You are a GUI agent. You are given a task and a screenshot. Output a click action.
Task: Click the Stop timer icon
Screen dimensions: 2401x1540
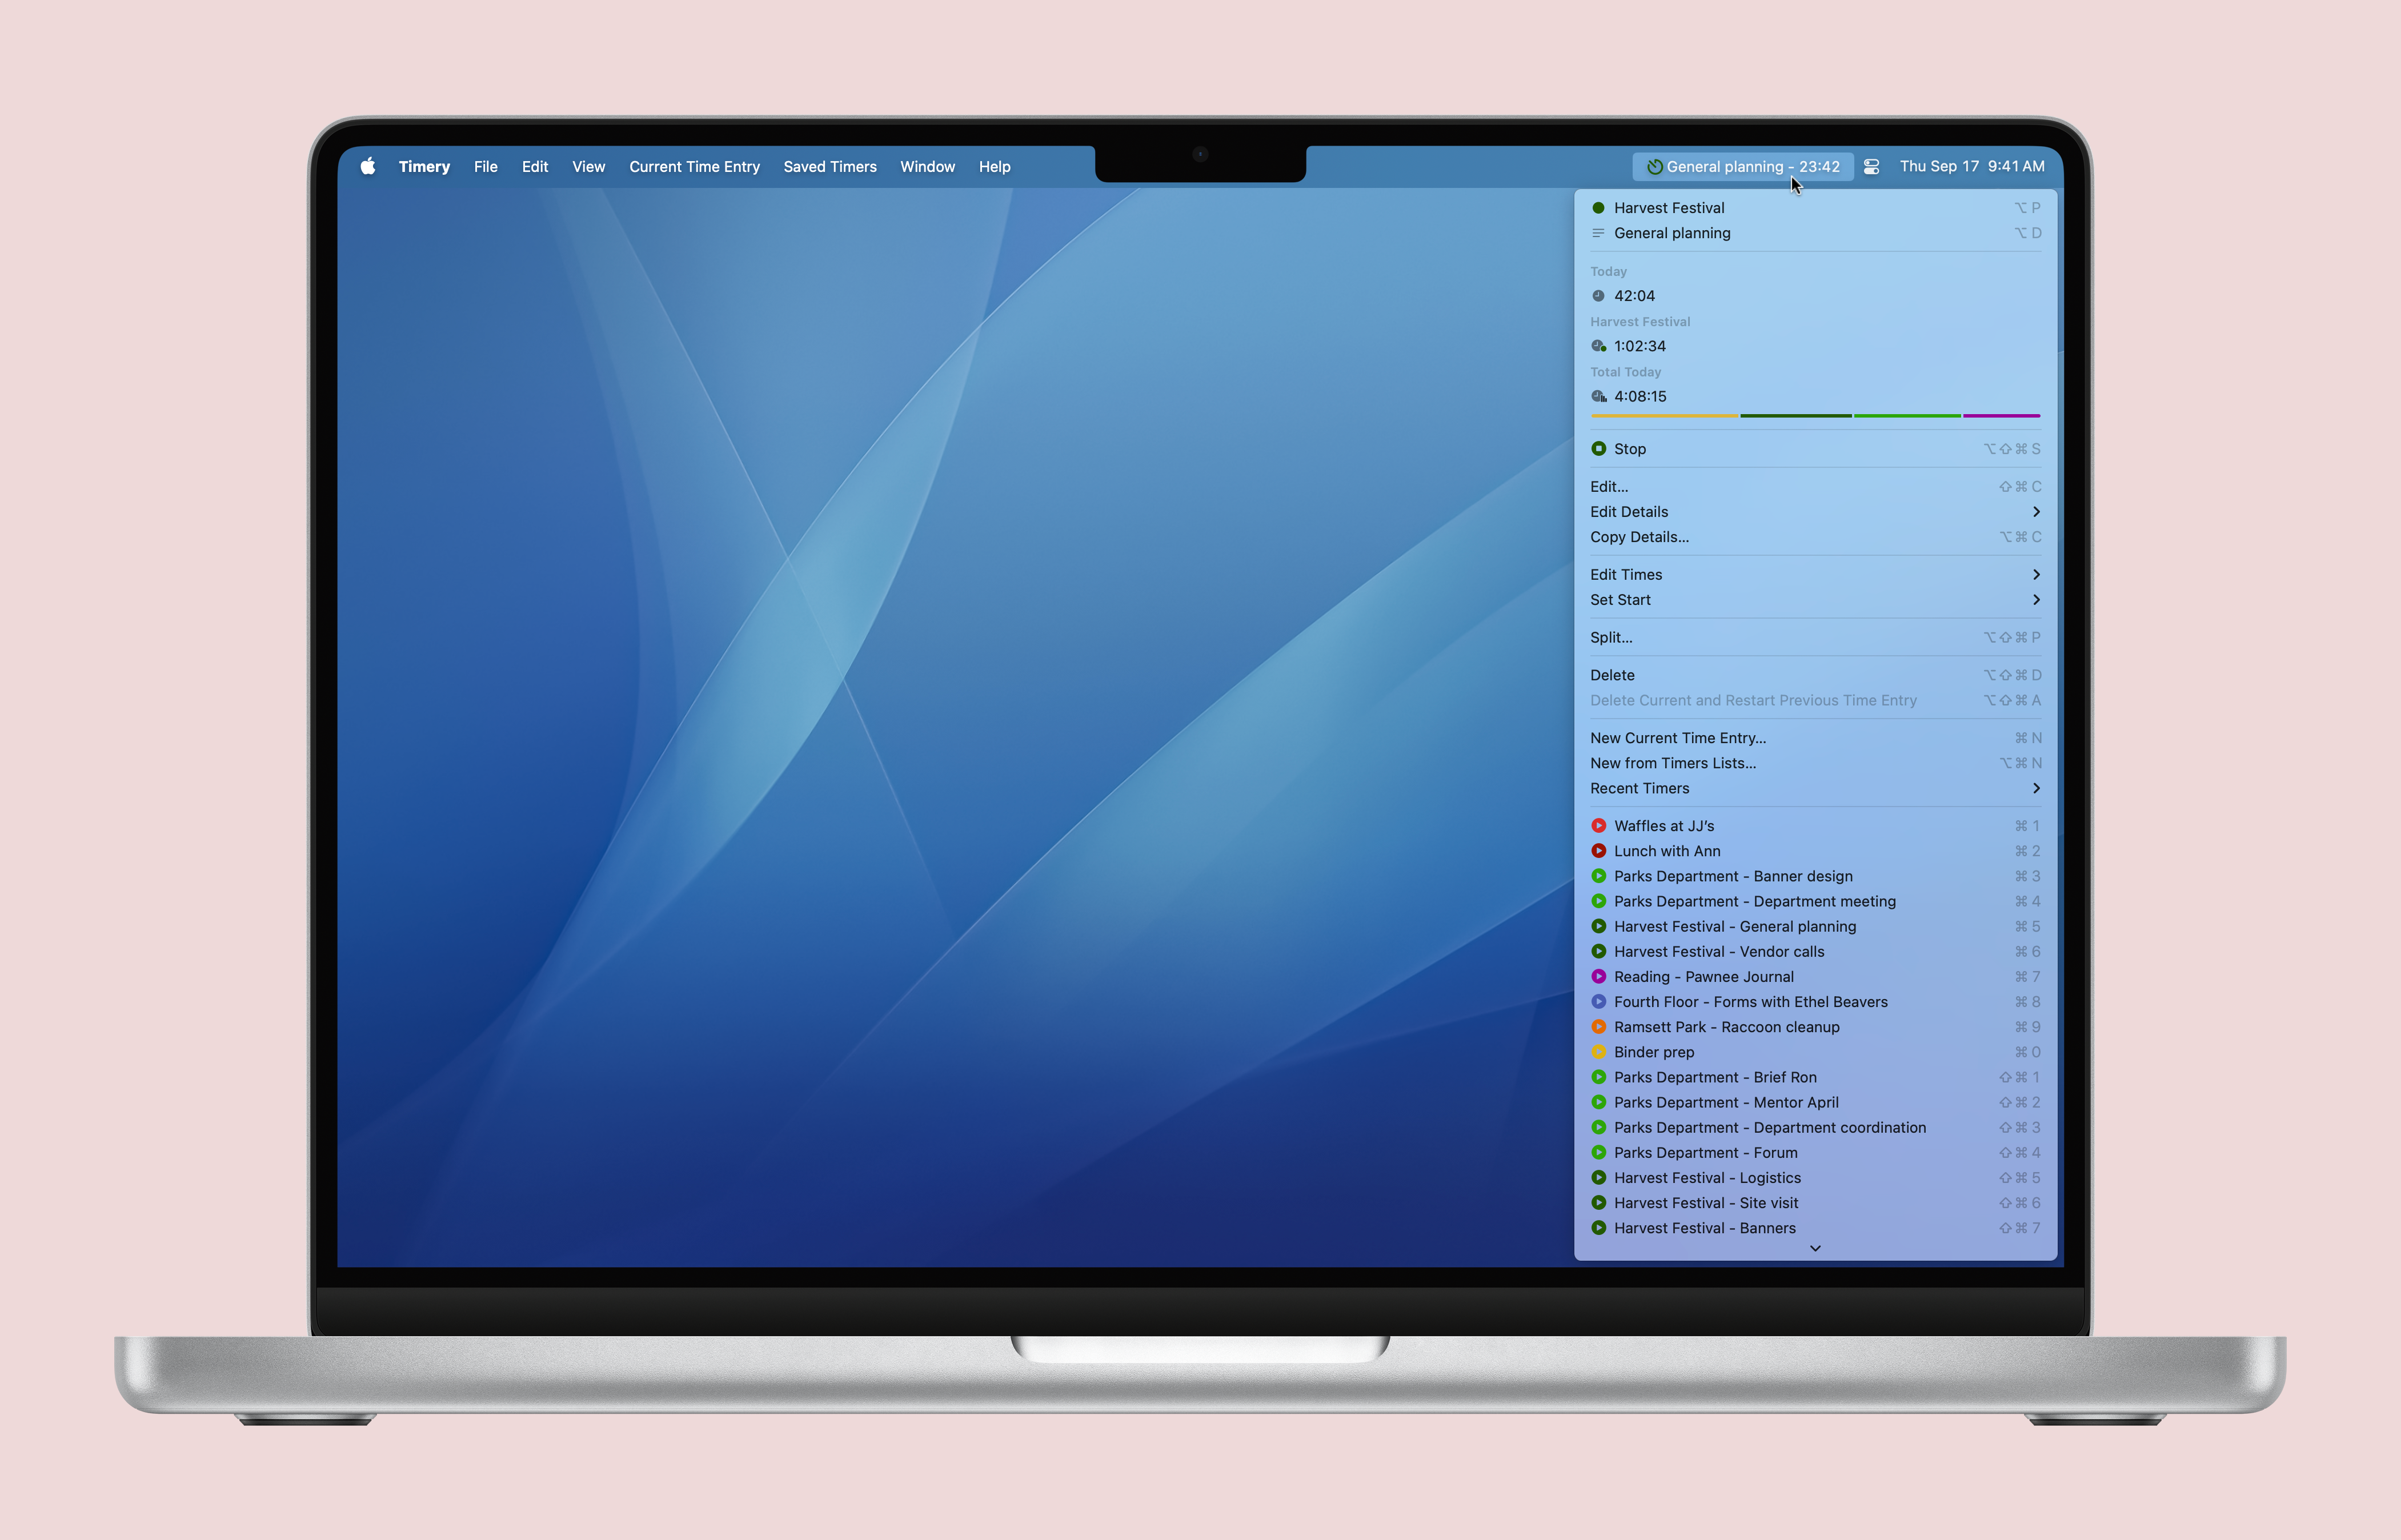click(x=1598, y=449)
